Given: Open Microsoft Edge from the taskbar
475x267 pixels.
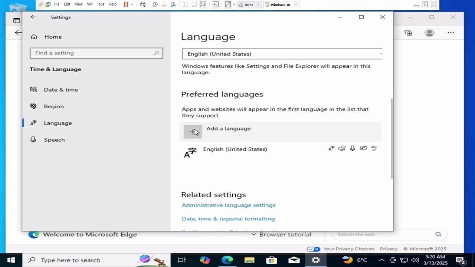Looking at the screenshot, I should [227, 260].
